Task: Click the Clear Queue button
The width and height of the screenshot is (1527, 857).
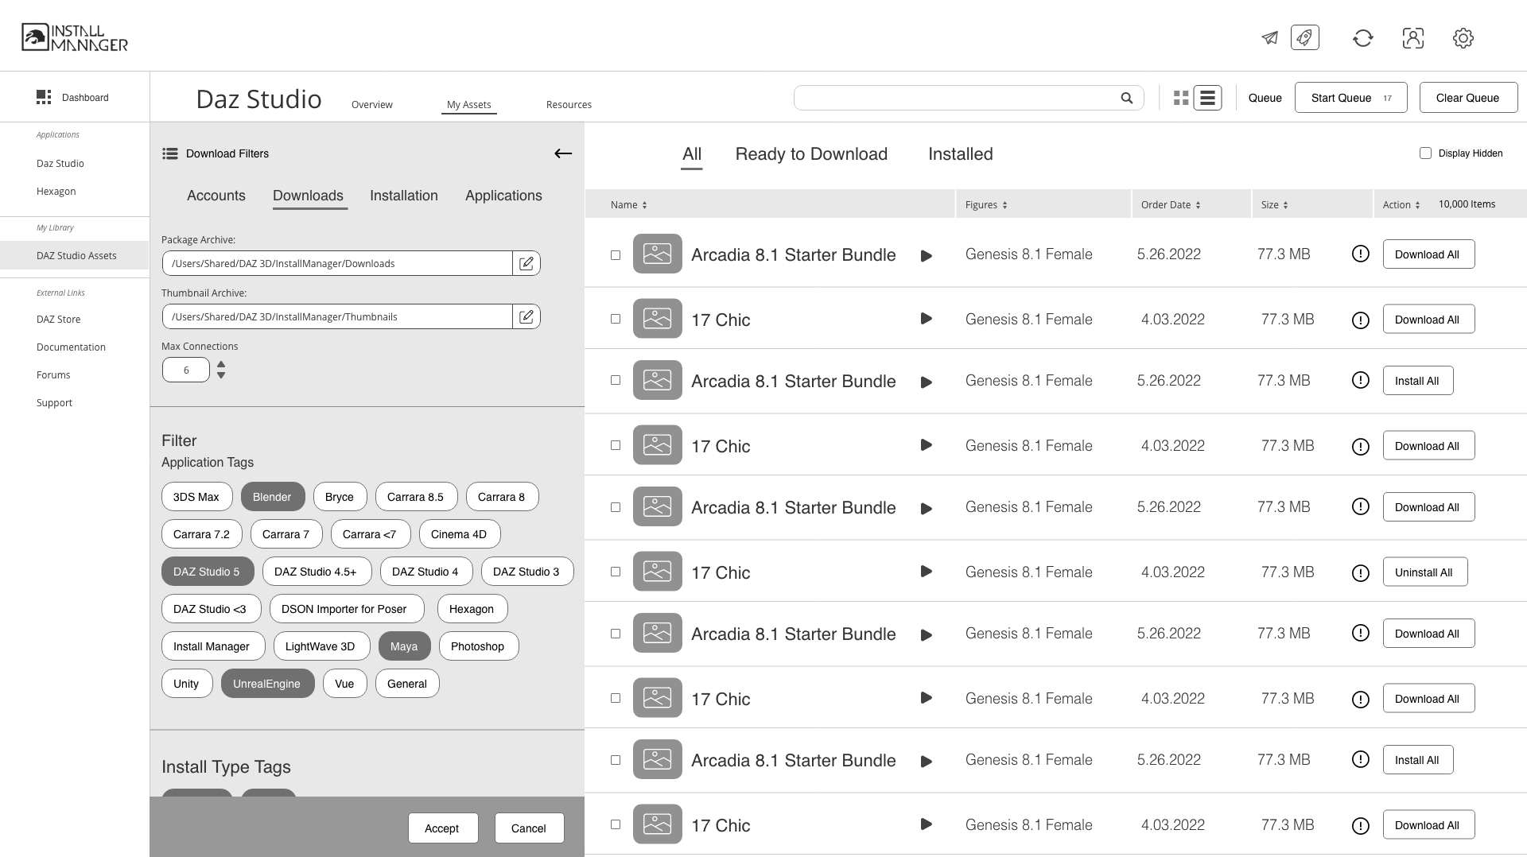Action: coord(1468,98)
